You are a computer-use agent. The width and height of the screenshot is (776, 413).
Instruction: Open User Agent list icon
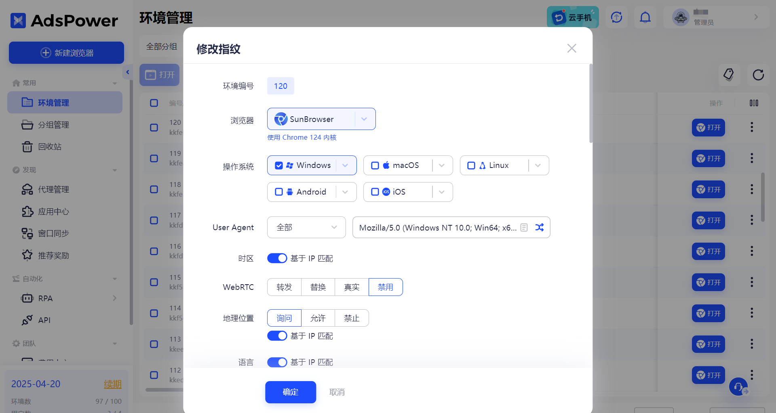(524, 227)
